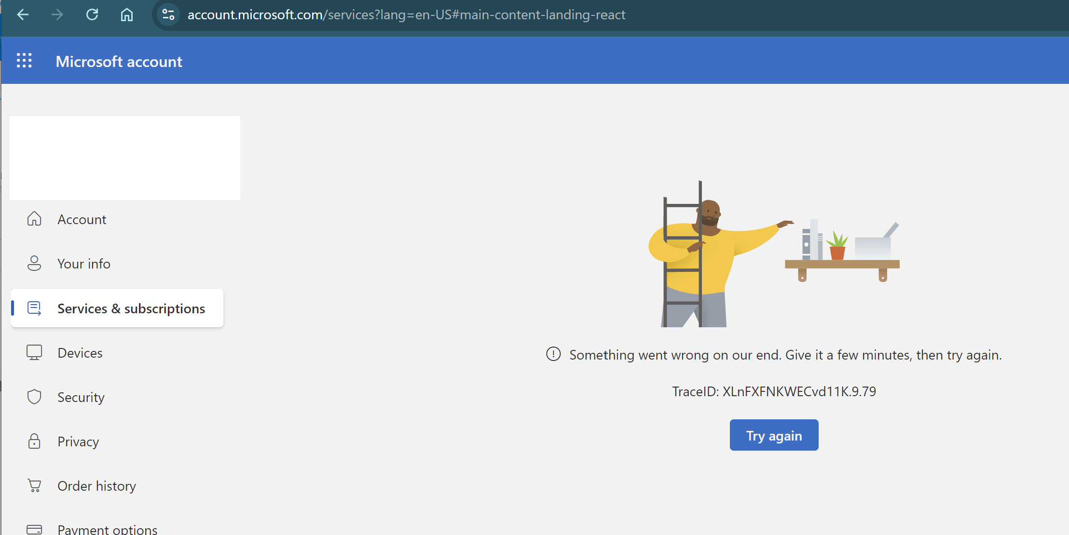
Task: Click the Services & subscriptions list icon
Action: pos(34,308)
